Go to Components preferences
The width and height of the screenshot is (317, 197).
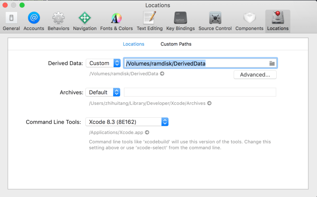(x=249, y=21)
